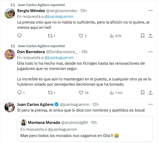This screenshot has height=143, width=158.
Task: Like Don Barredora's tweet
Action: tap(81, 93)
